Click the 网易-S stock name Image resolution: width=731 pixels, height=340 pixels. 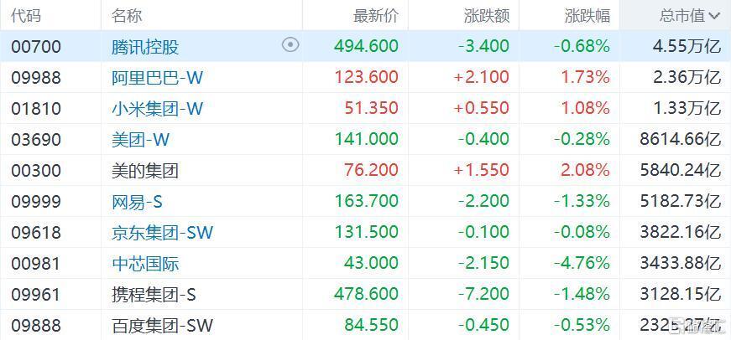[137, 201]
